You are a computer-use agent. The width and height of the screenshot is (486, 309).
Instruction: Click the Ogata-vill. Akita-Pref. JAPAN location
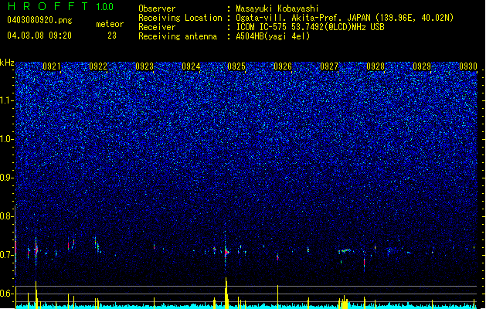coord(345,18)
